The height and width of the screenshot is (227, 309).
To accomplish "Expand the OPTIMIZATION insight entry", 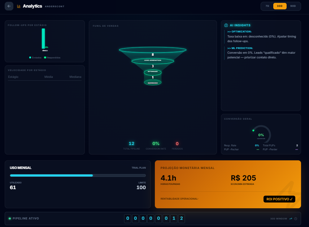I will coord(261,36).
